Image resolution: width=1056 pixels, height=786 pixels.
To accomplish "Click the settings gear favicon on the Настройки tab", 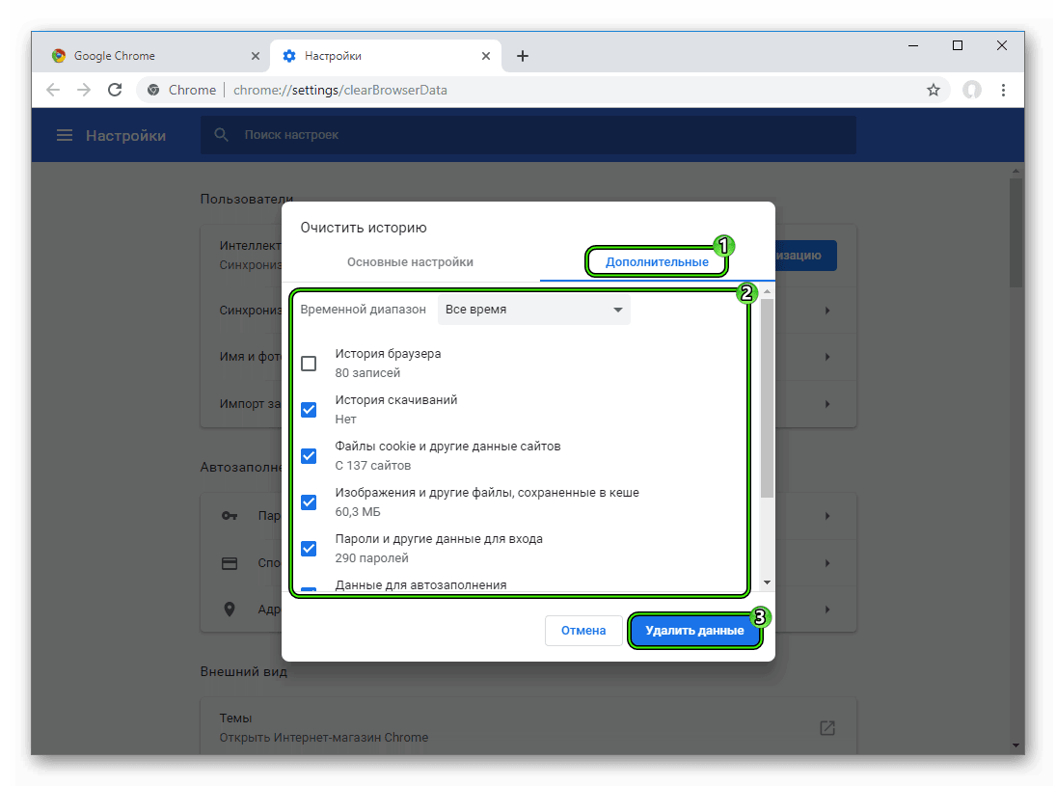I will pyautogui.click(x=289, y=56).
